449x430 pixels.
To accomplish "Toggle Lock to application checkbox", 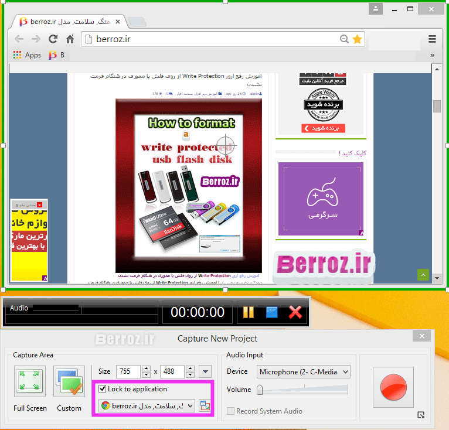I will point(102,389).
